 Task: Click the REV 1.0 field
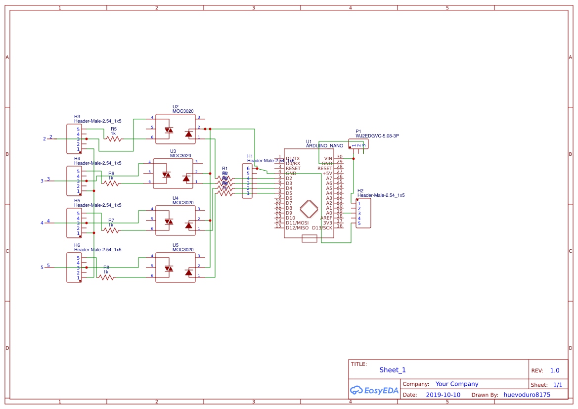coord(554,370)
